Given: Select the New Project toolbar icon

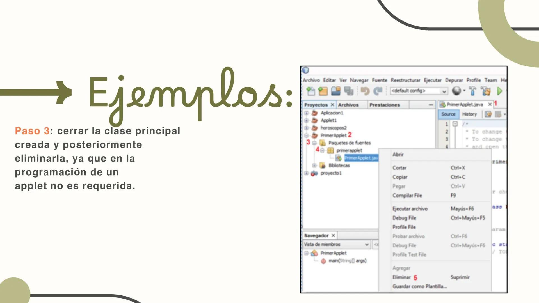Looking at the screenshot, I should [x=323, y=91].
